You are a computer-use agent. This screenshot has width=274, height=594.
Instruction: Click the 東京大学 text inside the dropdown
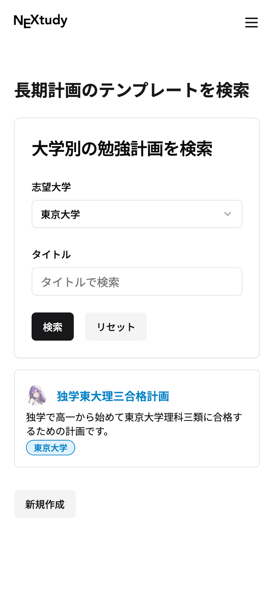[61, 214]
